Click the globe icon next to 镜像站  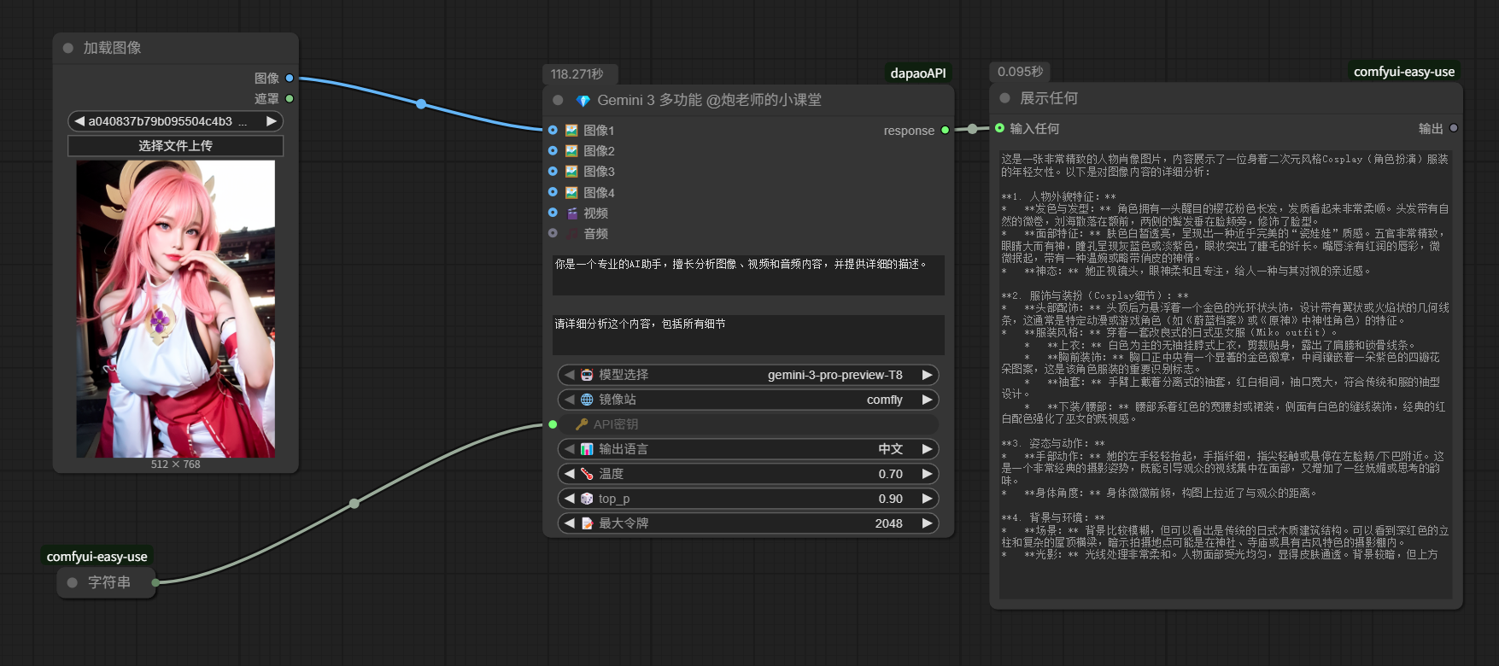coord(587,400)
